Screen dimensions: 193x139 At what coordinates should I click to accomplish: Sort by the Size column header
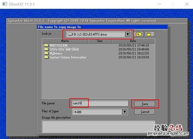click(x=100, y=41)
